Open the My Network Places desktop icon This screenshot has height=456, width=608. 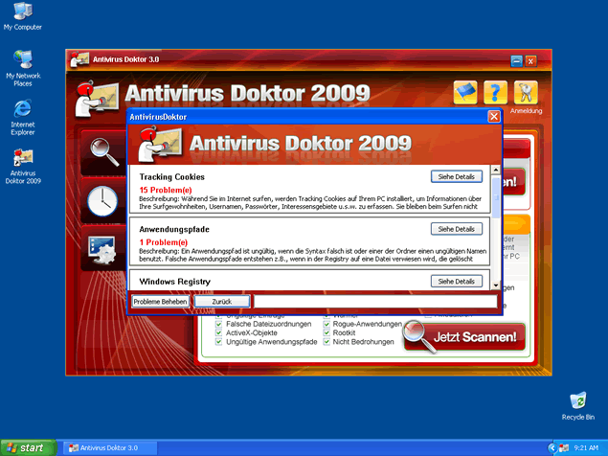22,59
